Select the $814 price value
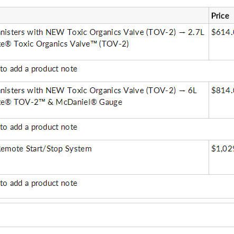 click(223, 91)
